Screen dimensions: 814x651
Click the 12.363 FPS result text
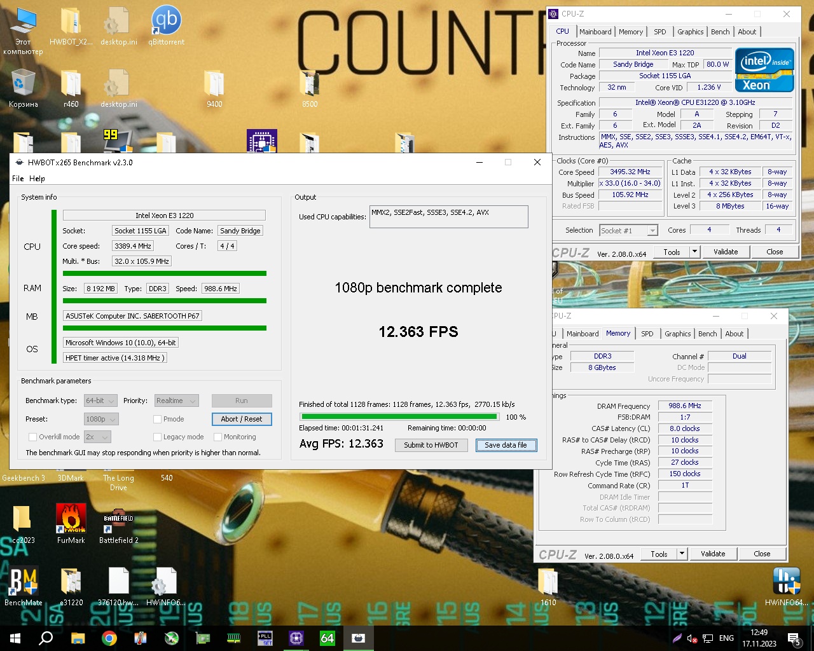click(418, 332)
